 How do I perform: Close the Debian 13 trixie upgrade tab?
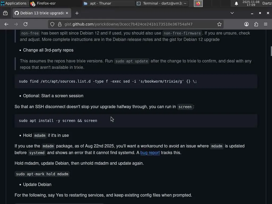coord(67,13)
